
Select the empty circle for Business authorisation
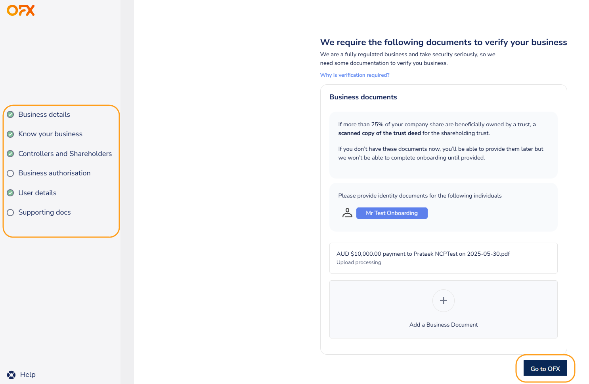pos(11,173)
